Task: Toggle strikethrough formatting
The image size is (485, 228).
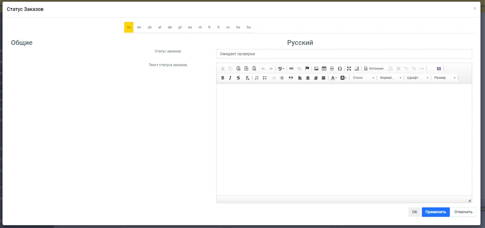Action: [238, 78]
